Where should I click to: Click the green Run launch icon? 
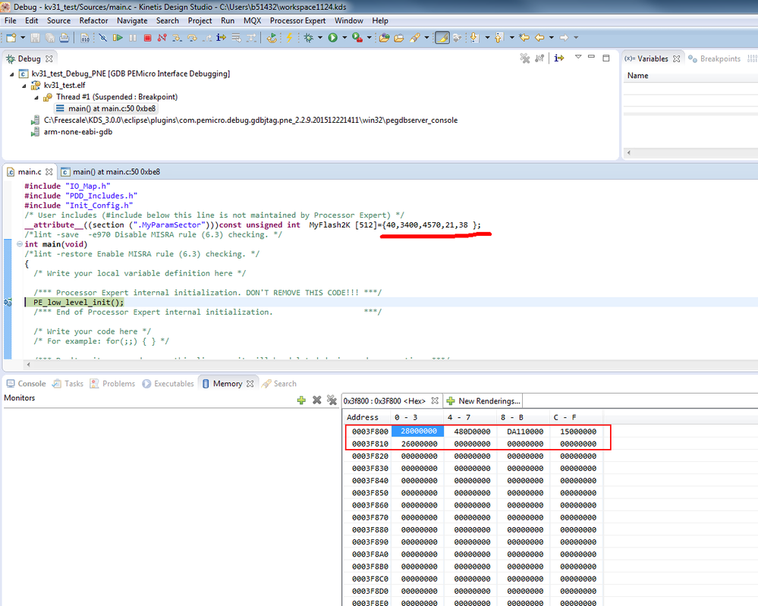[333, 37]
